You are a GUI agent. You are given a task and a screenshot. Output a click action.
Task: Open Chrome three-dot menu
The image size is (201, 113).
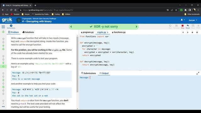click(x=198, y=10)
